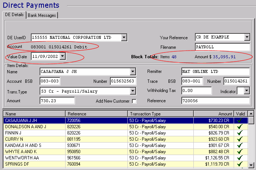Click the valid checkmark for FINNIN J

click(240, 133)
